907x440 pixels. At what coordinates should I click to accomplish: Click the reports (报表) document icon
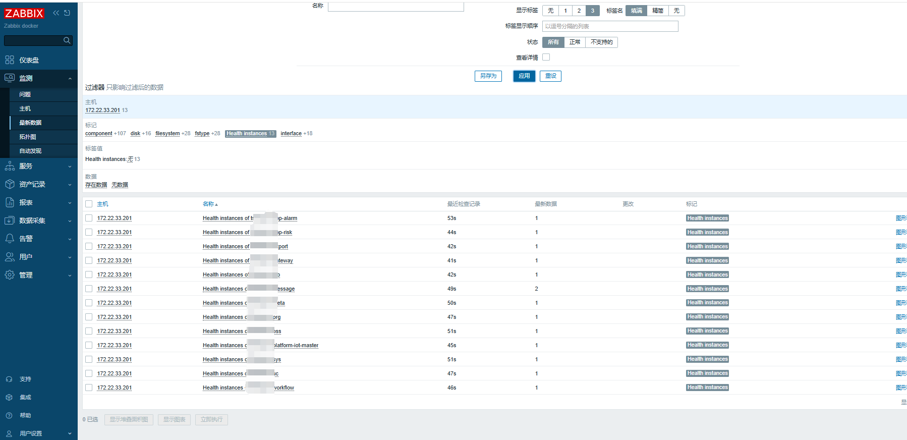click(x=10, y=202)
